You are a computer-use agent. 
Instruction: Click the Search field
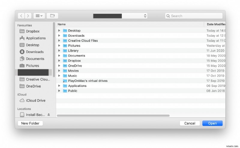(x=194, y=16)
